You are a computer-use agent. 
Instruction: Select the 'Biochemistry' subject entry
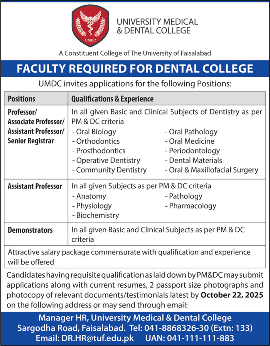click(x=97, y=215)
